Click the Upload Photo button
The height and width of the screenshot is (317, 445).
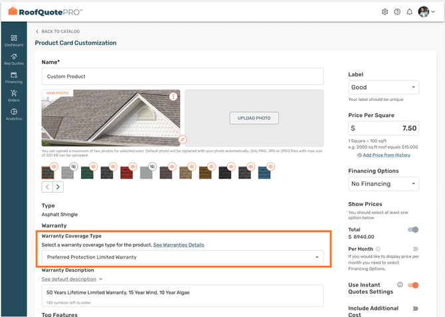pyautogui.click(x=254, y=118)
